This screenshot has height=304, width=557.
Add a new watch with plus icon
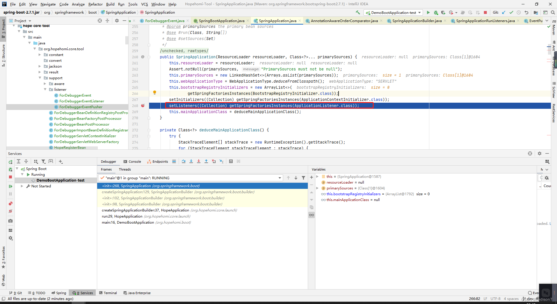point(312,177)
